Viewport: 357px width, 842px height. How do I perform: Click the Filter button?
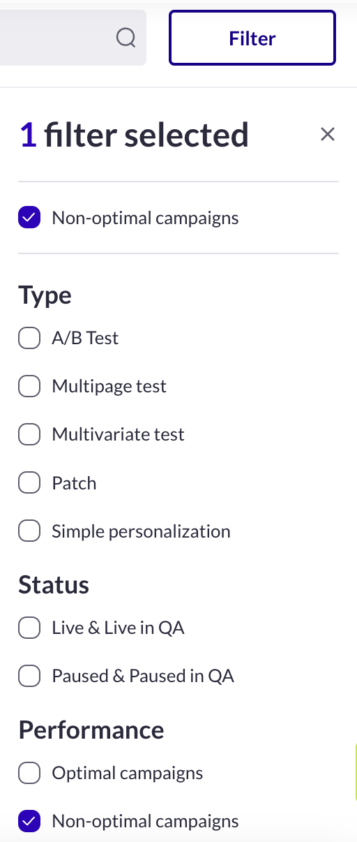(252, 38)
